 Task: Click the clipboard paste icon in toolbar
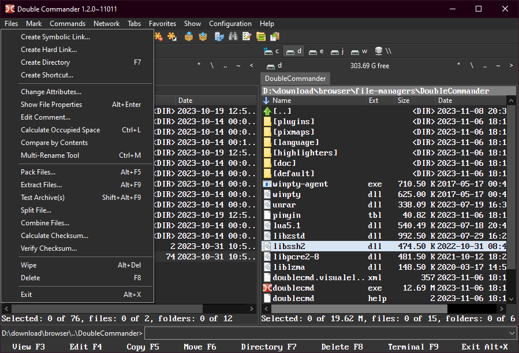pyautogui.click(x=275, y=36)
